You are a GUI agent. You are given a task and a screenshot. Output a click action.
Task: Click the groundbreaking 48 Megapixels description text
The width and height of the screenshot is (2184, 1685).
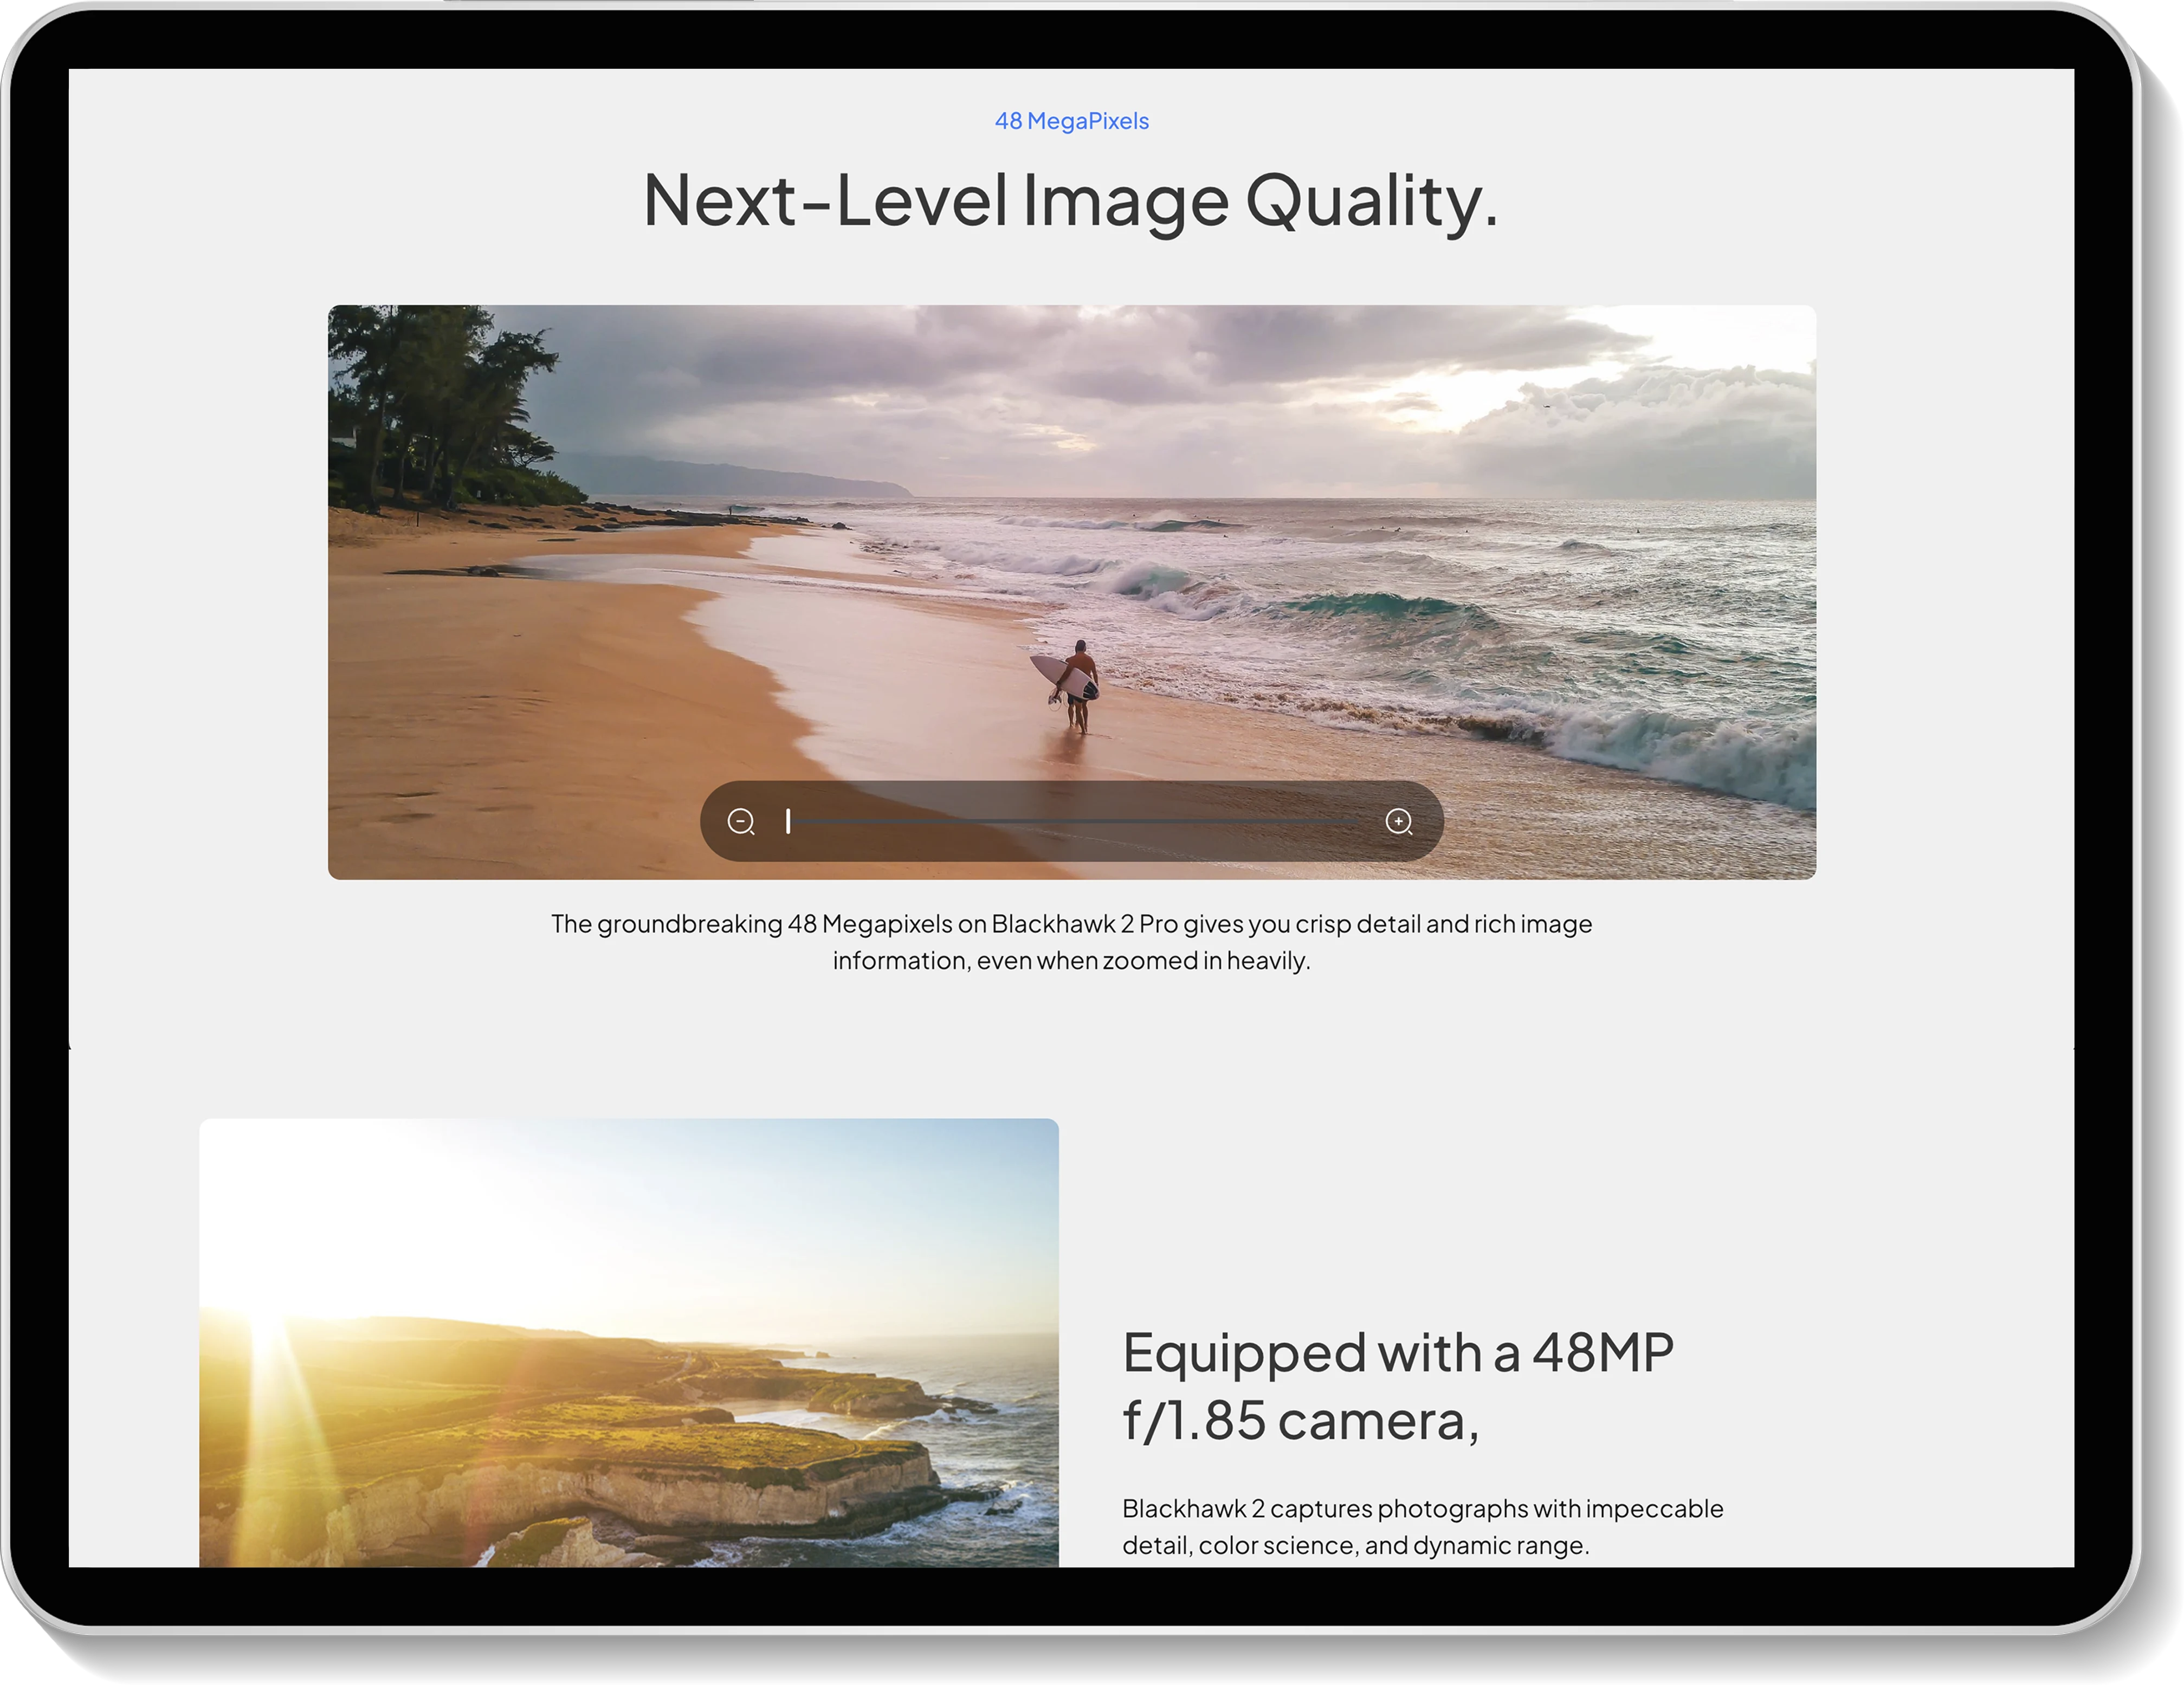(x=1072, y=942)
